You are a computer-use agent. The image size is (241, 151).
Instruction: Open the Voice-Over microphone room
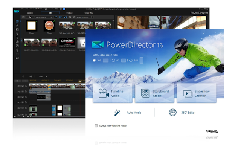(x=17, y=50)
